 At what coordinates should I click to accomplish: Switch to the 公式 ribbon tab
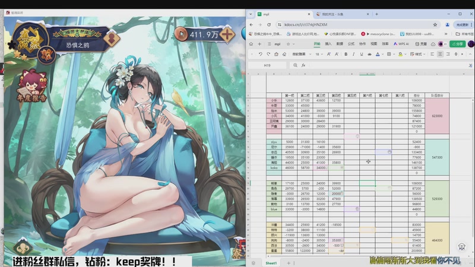pos(351,44)
